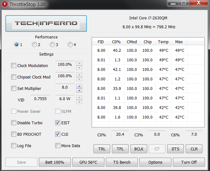Launch TS Bench benchmark

[122, 162]
